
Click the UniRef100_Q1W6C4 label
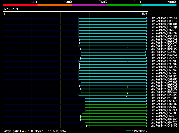click(164, 52)
